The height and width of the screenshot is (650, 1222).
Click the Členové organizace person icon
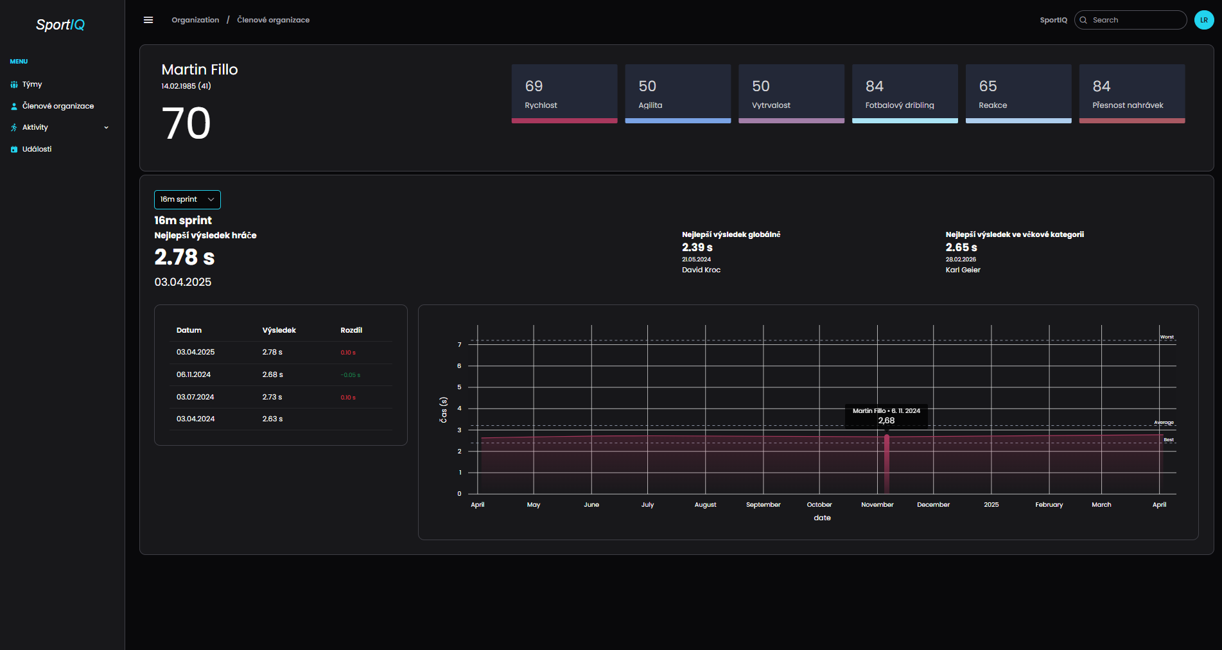click(14, 106)
